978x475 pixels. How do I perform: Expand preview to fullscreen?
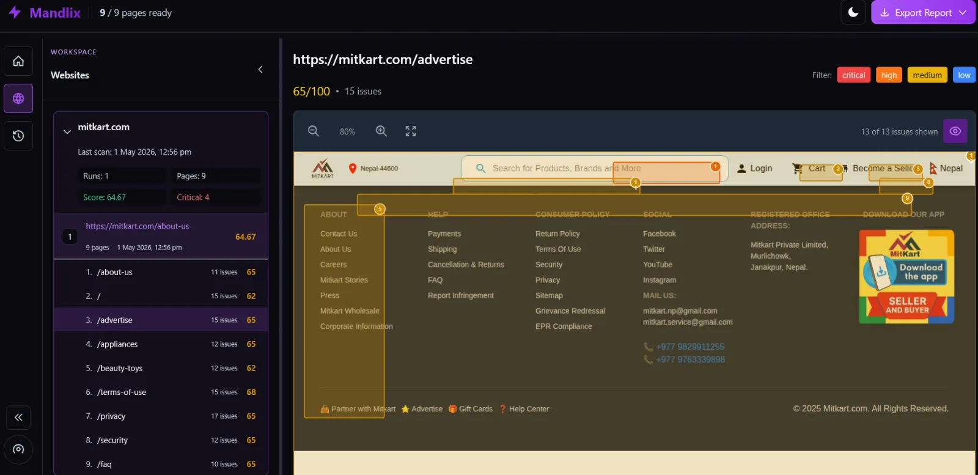(411, 131)
